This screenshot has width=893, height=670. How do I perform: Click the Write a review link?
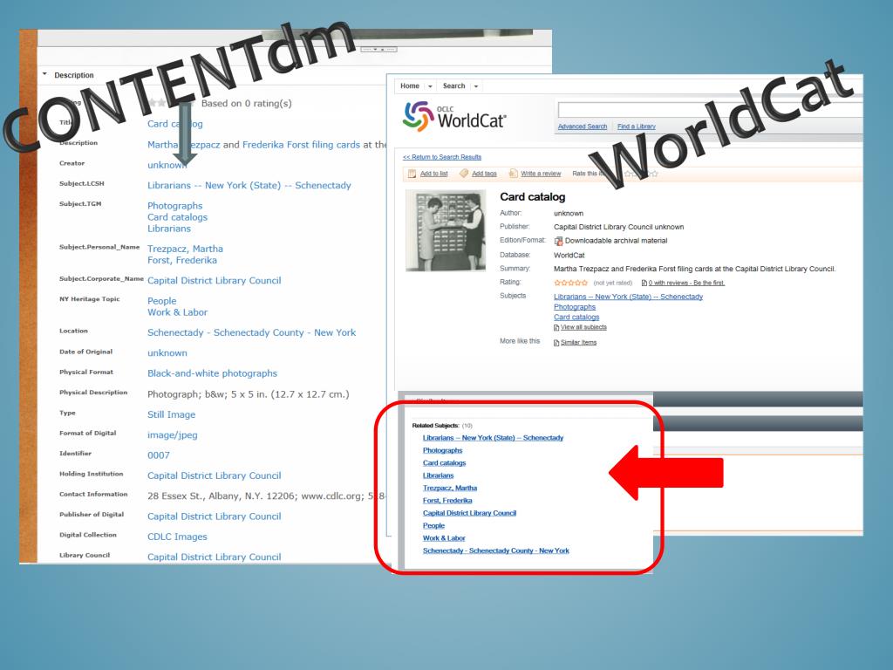point(541,174)
